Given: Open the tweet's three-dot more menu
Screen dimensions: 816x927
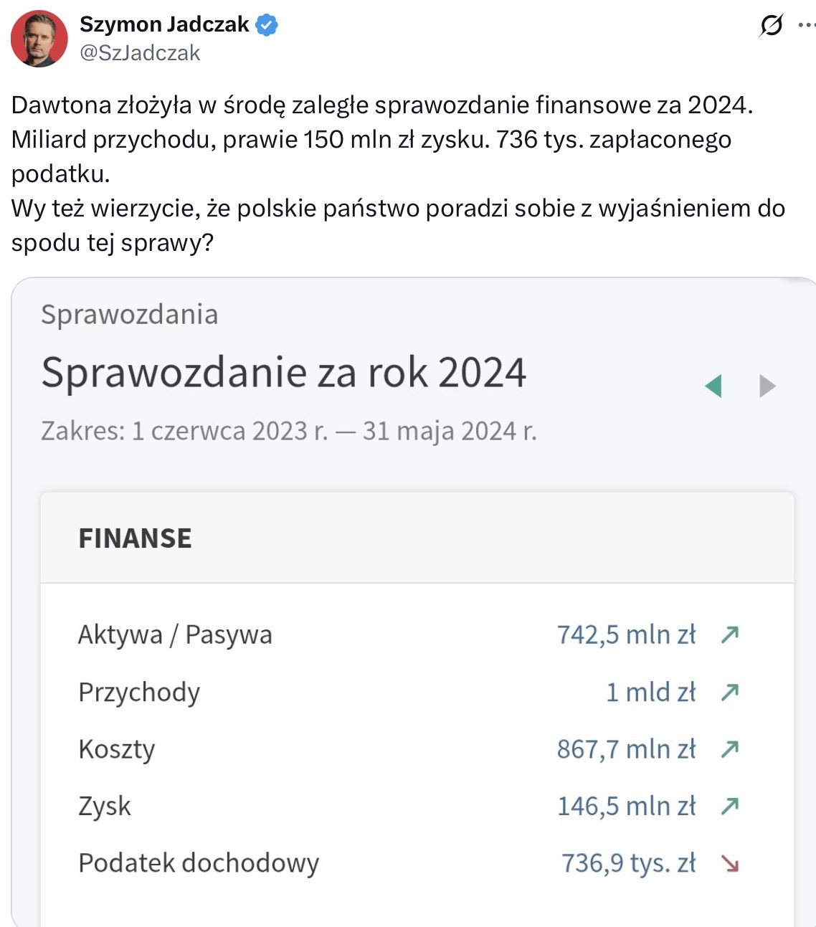Looking at the screenshot, I should point(806,26).
